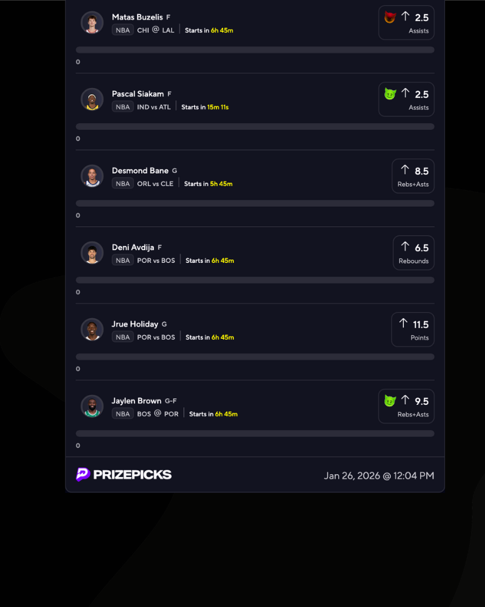Click the up arrow on Deni Avdija 6.5
The height and width of the screenshot is (607, 485).
[405, 246]
